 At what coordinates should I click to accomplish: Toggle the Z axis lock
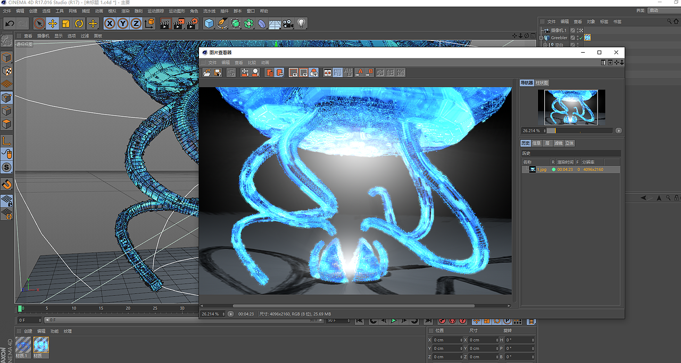(x=136, y=23)
